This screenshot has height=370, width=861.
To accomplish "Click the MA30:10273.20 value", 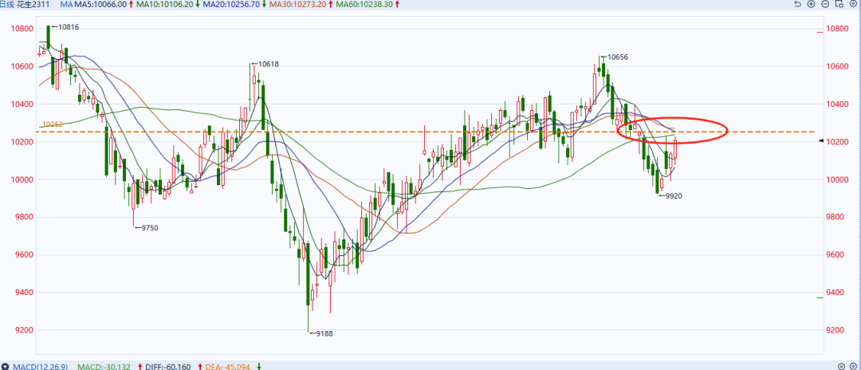I will (297, 4).
